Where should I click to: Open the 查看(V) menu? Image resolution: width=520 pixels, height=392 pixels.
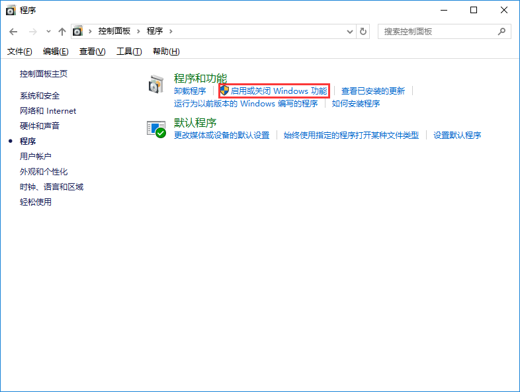pyautogui.click(x=92, y=52)
